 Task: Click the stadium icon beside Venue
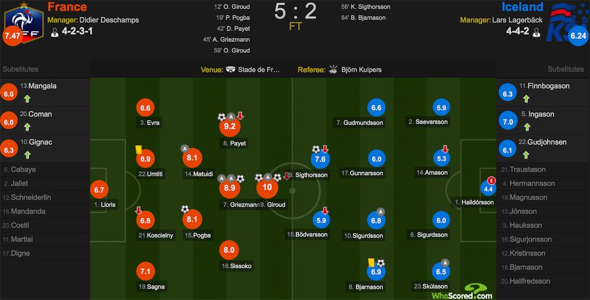coord(231,70)
